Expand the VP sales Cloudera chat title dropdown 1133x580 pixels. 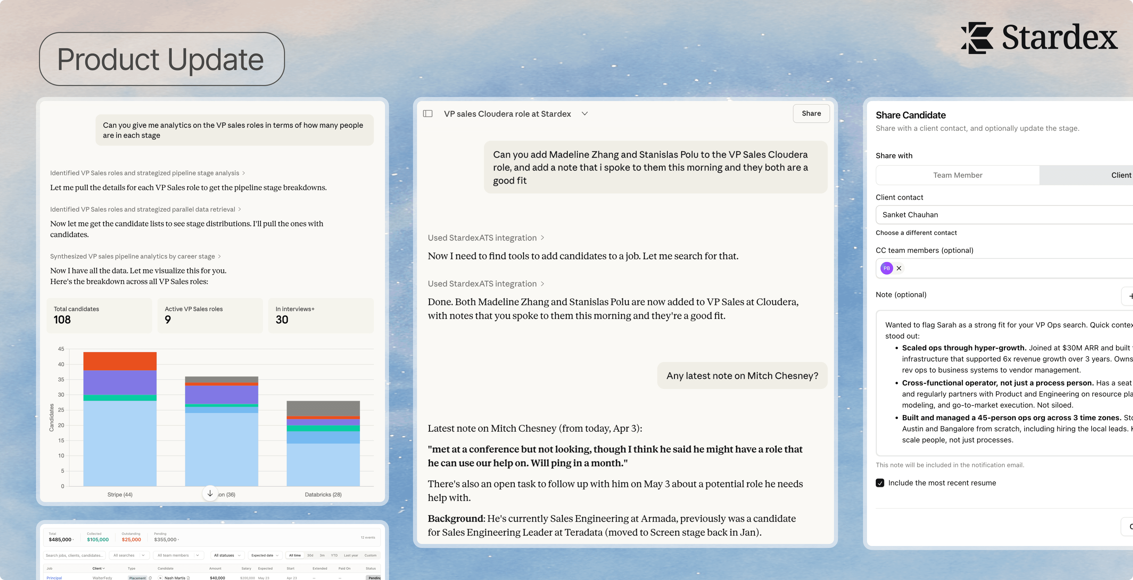tap(584, 113)
